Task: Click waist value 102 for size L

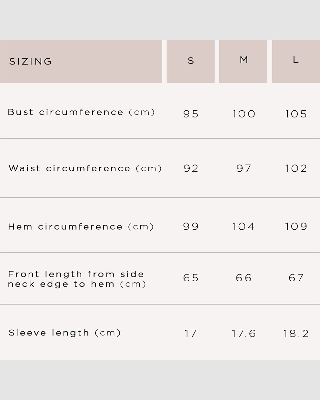Action: 296,168
